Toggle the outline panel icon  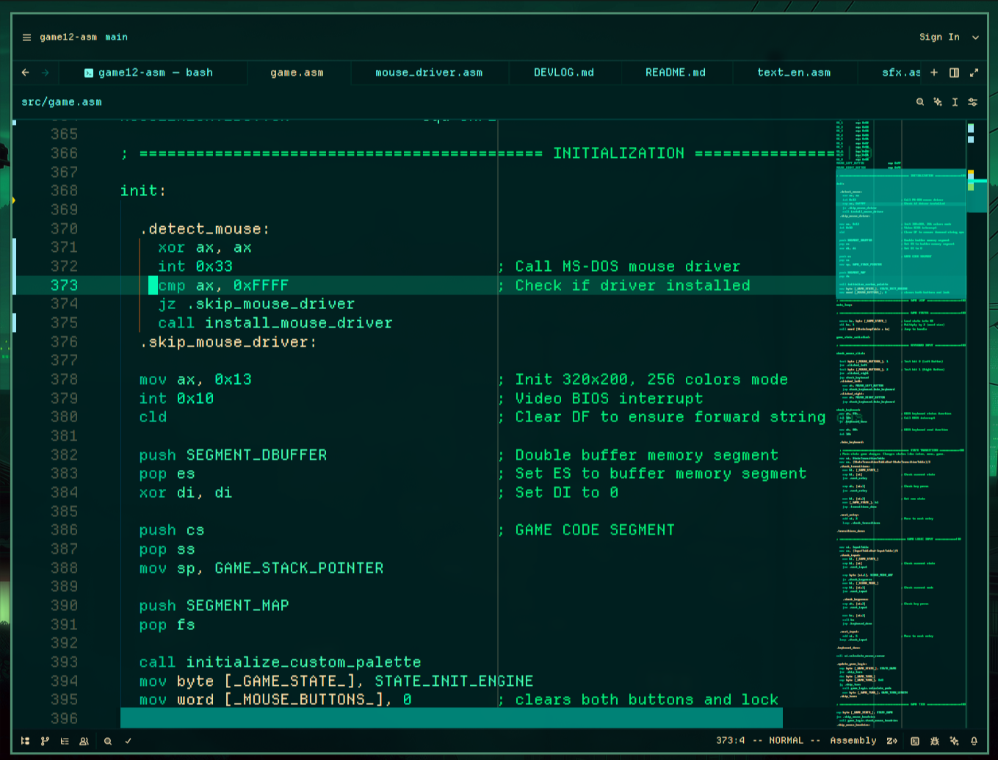(x=65, y=741)
